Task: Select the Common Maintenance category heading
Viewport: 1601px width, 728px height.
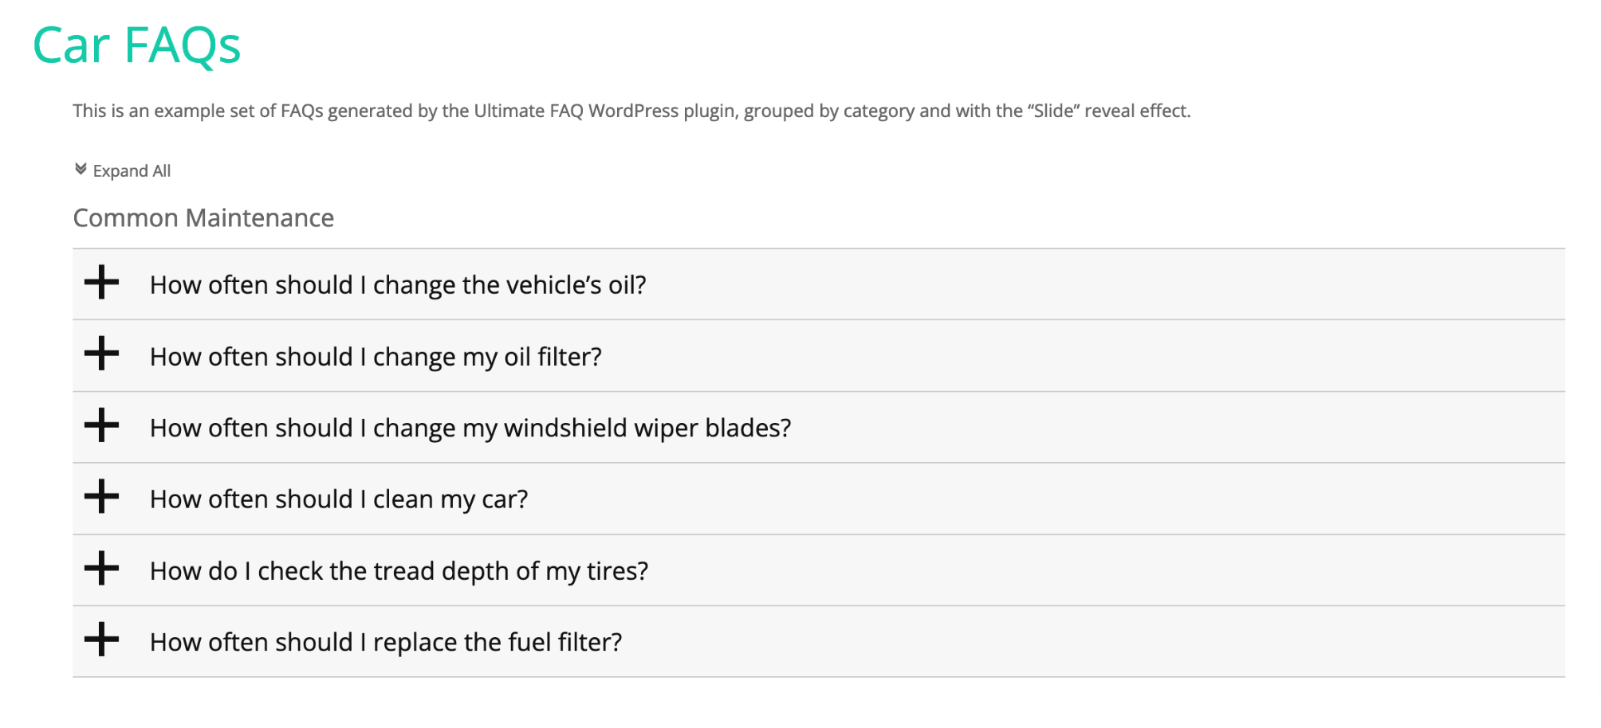Action: (x=203, y=217)
